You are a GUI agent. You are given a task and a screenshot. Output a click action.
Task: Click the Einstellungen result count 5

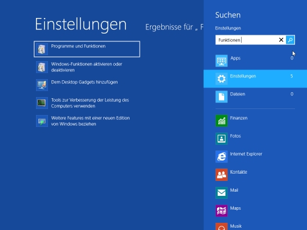click(291, 76)
